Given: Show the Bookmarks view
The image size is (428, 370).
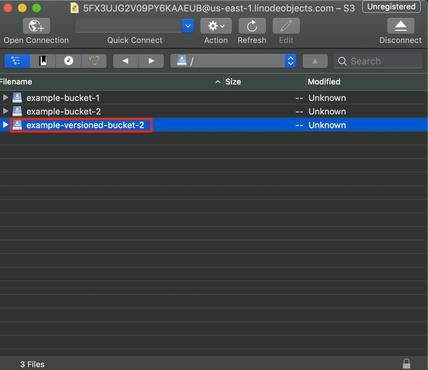Looking at the screenshot, I should pos(42,61).
